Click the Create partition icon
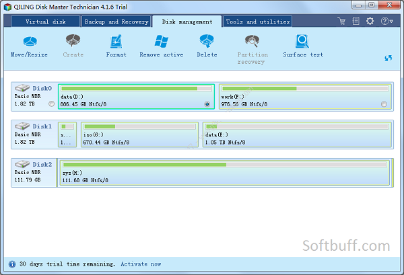 point(73,40)
